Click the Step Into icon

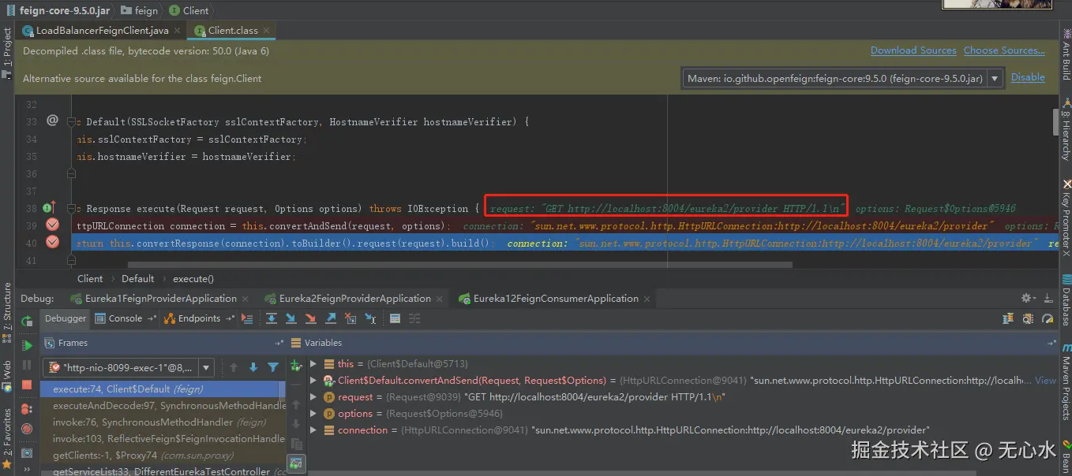pyautogui.click(x=291, y=318)
